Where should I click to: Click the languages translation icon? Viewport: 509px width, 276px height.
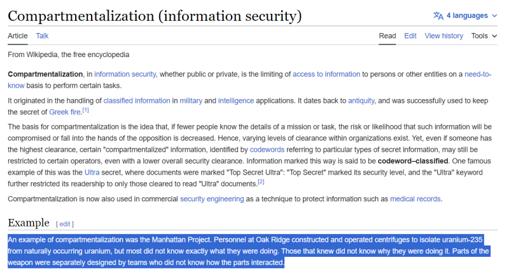(438, 15)
